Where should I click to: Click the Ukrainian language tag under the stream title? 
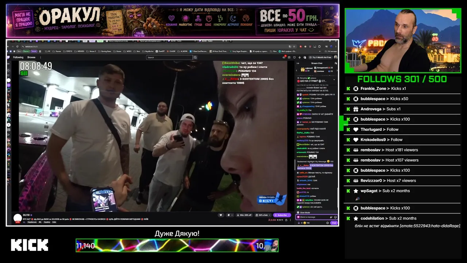coord(32,222)
